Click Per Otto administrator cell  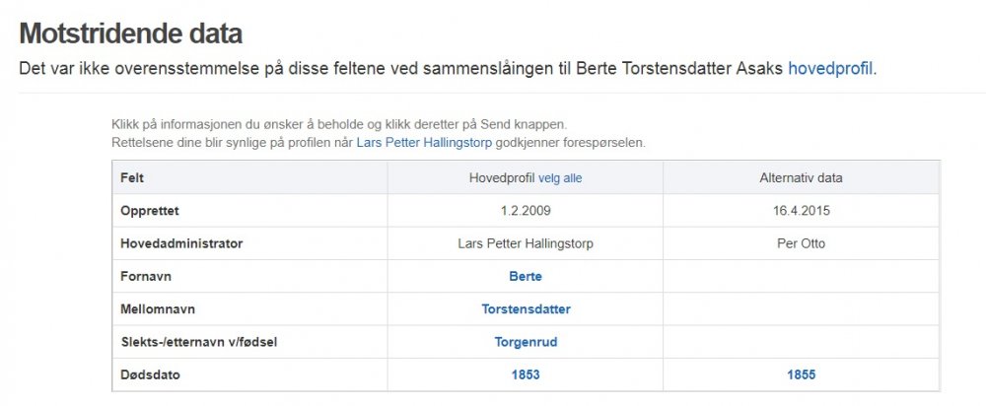801,243
